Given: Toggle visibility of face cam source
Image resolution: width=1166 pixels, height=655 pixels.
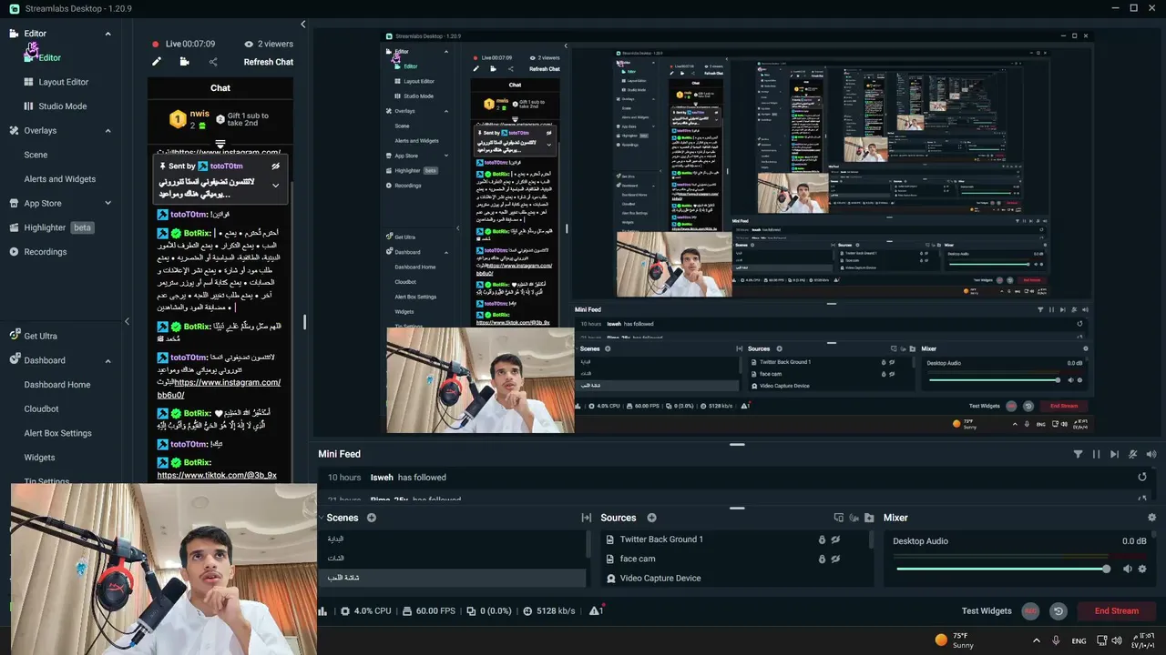Looking at the screenshot, I should (835, 559).
